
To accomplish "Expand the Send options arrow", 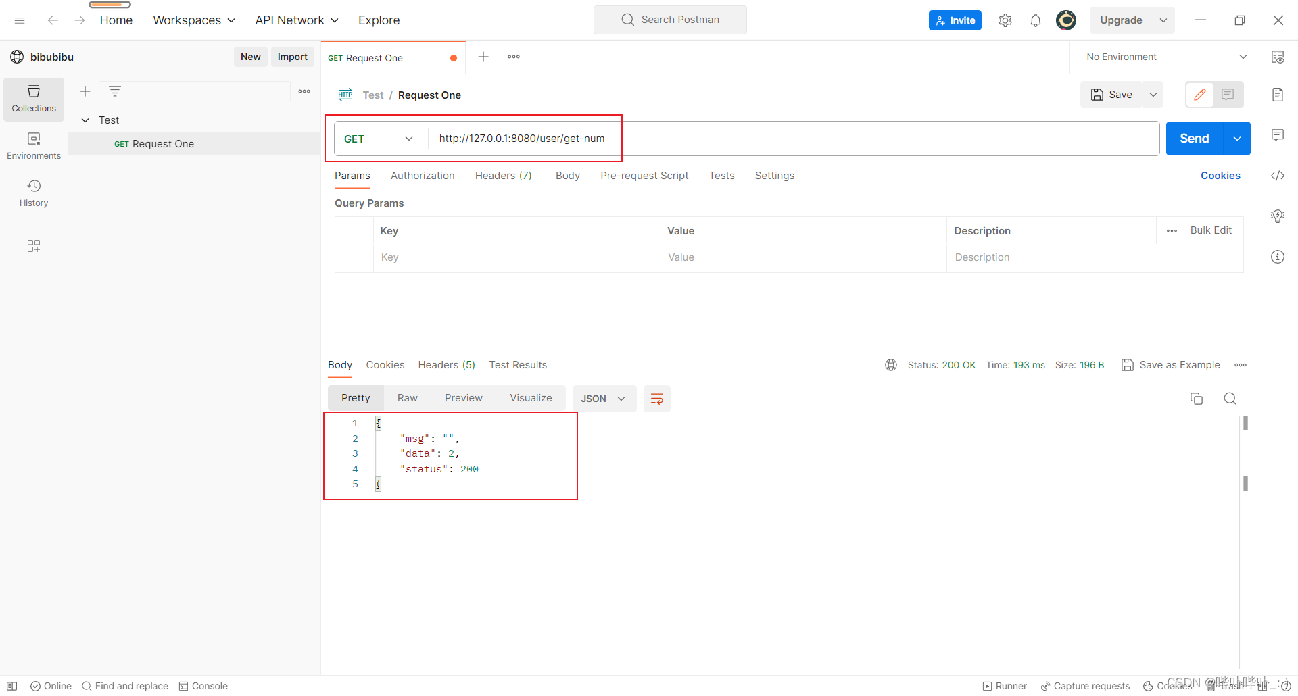I will point(1237,139).
